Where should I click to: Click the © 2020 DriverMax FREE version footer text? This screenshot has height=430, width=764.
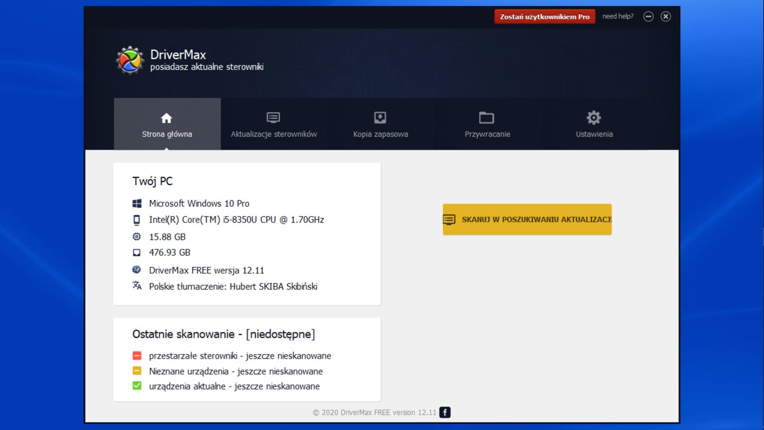[x=374, y=412]
